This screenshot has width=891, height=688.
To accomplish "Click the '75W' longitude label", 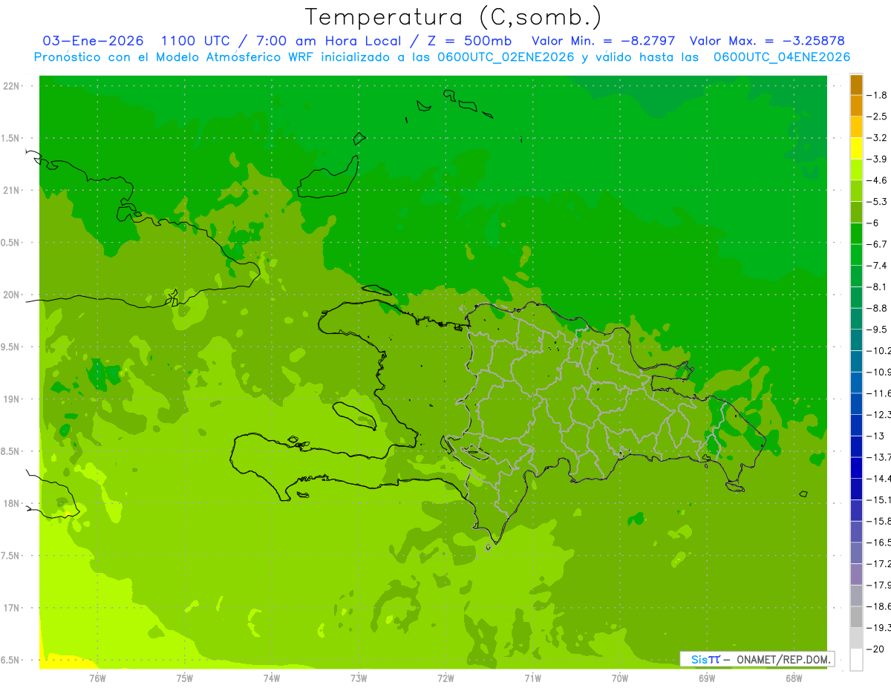I will pyautogui.click(x=185, y=678).
